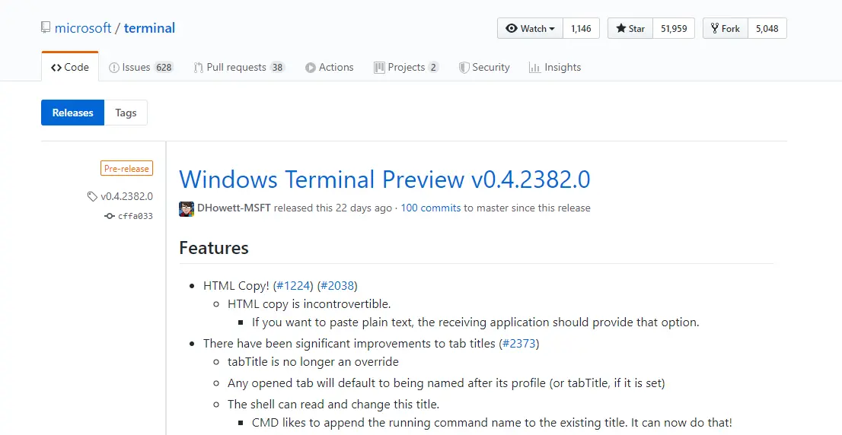Viewport: 842px width, 435px height.
Task: Click the line starting 'If you want to paste plain text'
Action: [476, 322]
